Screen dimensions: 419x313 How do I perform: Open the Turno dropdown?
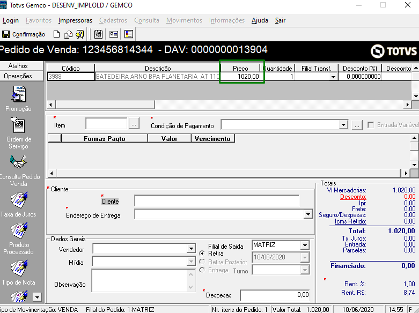[x=305, y=270]
